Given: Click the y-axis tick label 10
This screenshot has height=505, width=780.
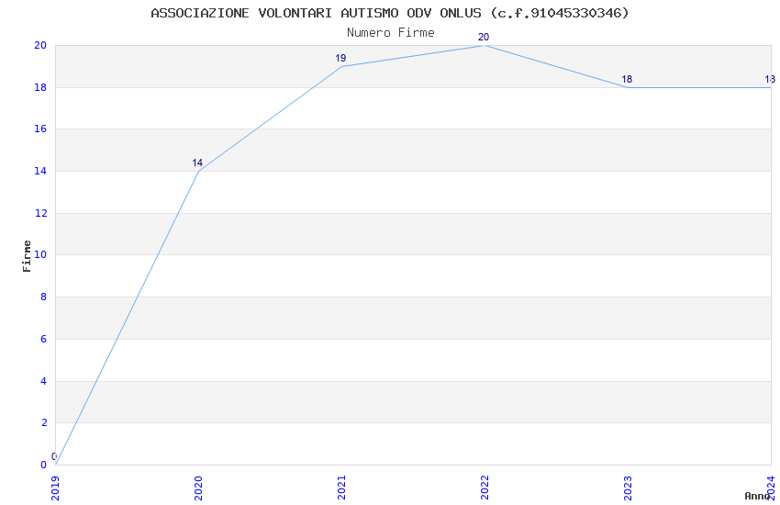Looking at the screenshot, I should (x=40, y=254).
